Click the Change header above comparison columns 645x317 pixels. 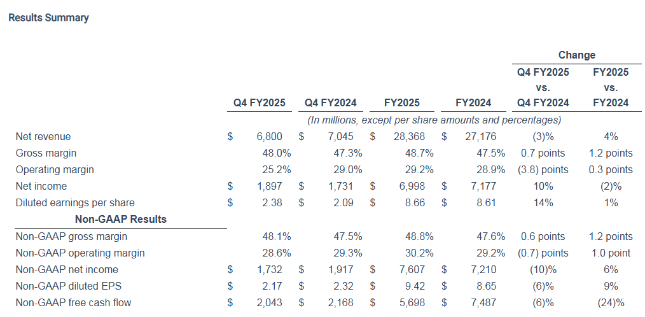(x=576, y=55)
